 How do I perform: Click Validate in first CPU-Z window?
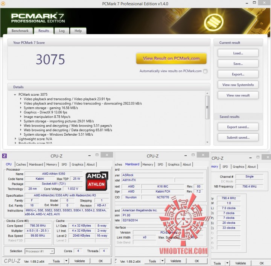[x=79, y=261]
